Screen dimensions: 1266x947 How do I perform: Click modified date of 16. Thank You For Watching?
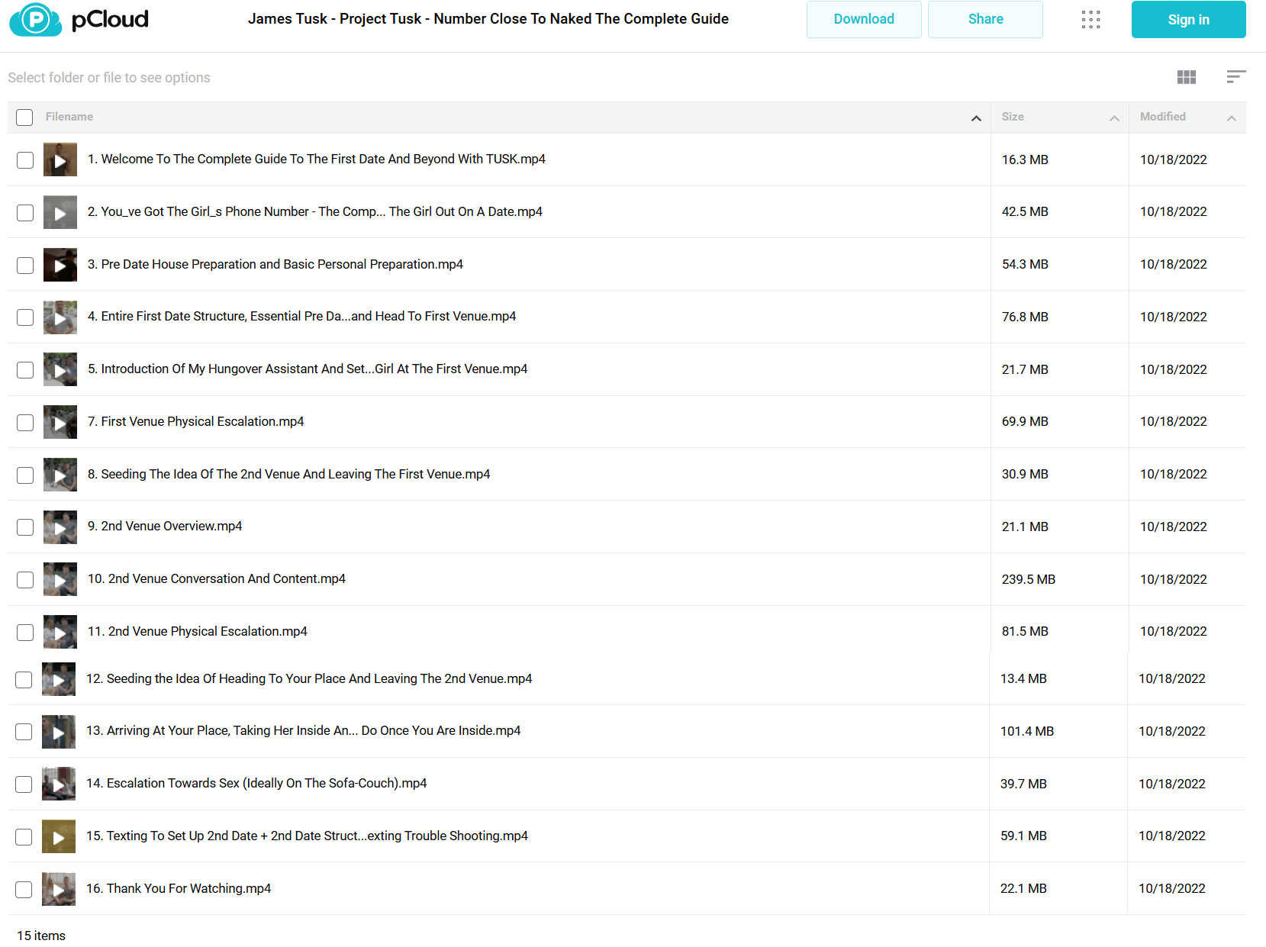coord(1171,888)
